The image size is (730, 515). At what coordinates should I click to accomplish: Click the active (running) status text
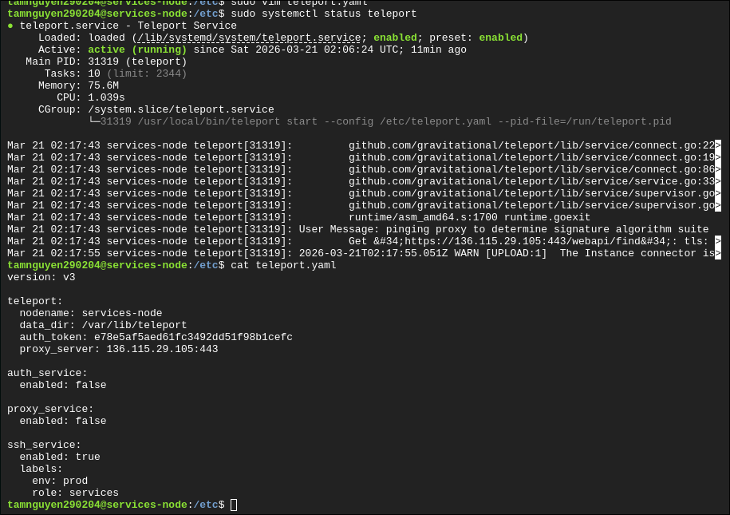point(137,50)
